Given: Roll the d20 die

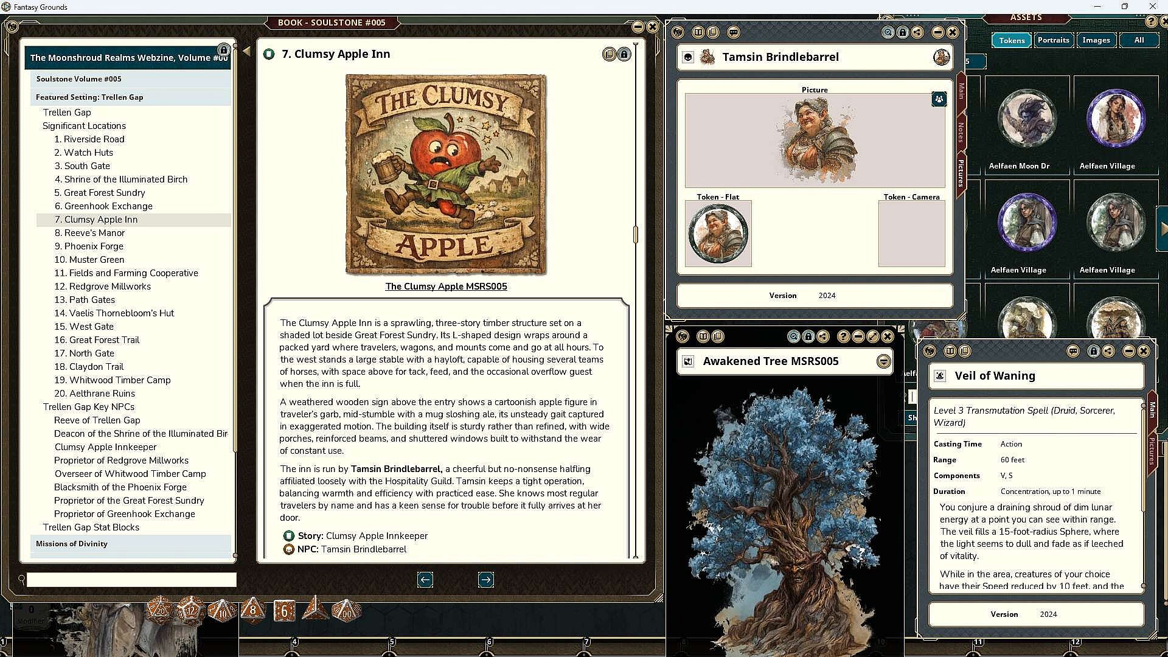Looking at the screenshot, I should [x=161, y=610].
